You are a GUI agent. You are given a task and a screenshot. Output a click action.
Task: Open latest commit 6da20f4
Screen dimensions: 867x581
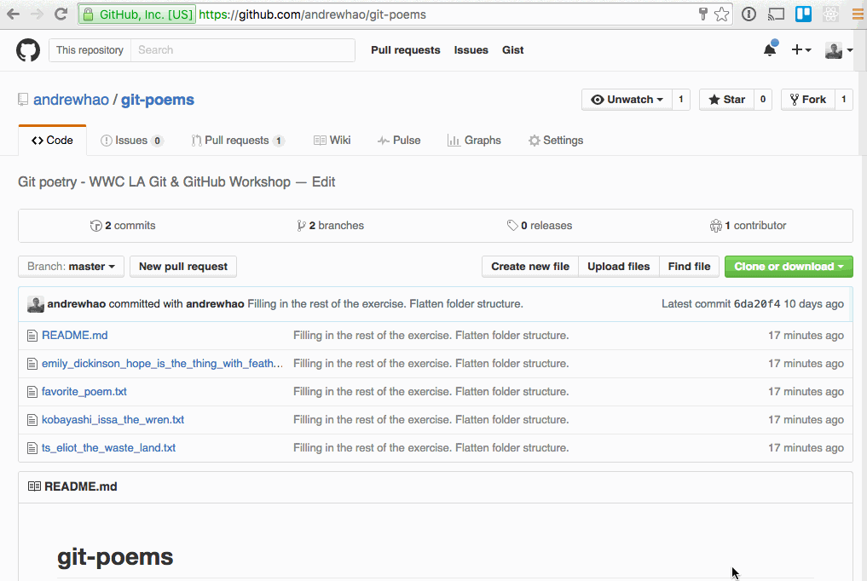tap(757, 304)
